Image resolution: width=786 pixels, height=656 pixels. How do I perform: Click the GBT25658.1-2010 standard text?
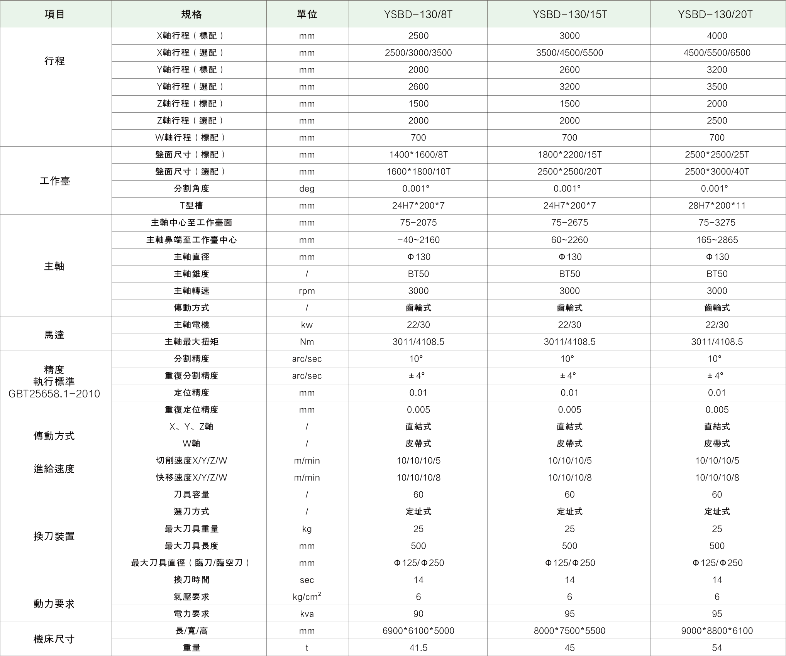tap(54, 394)
